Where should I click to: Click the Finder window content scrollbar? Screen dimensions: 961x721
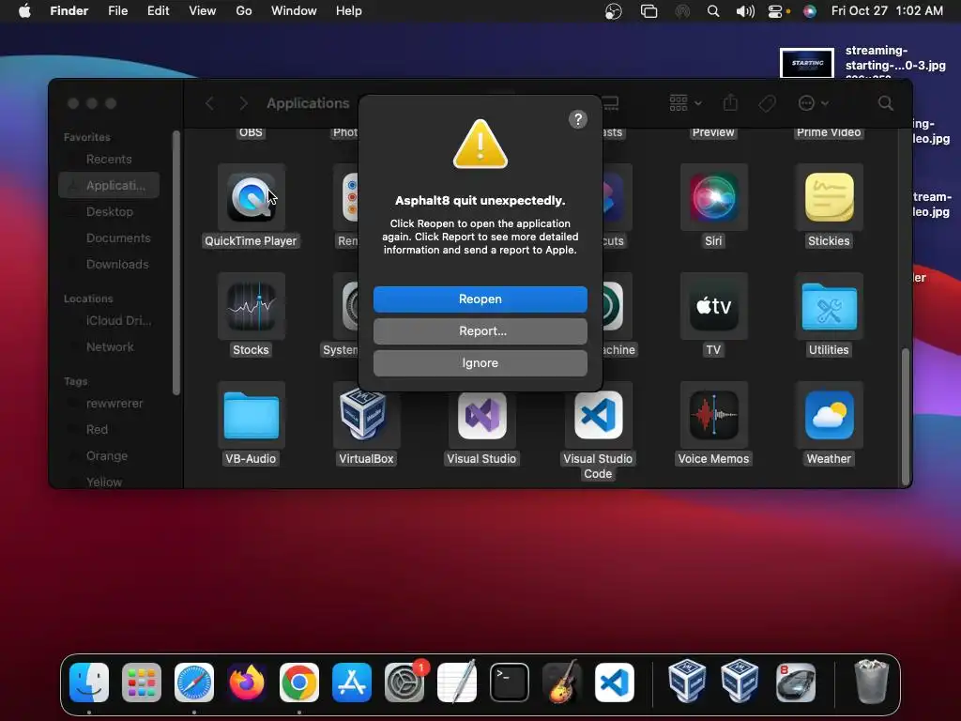point(906,417)
